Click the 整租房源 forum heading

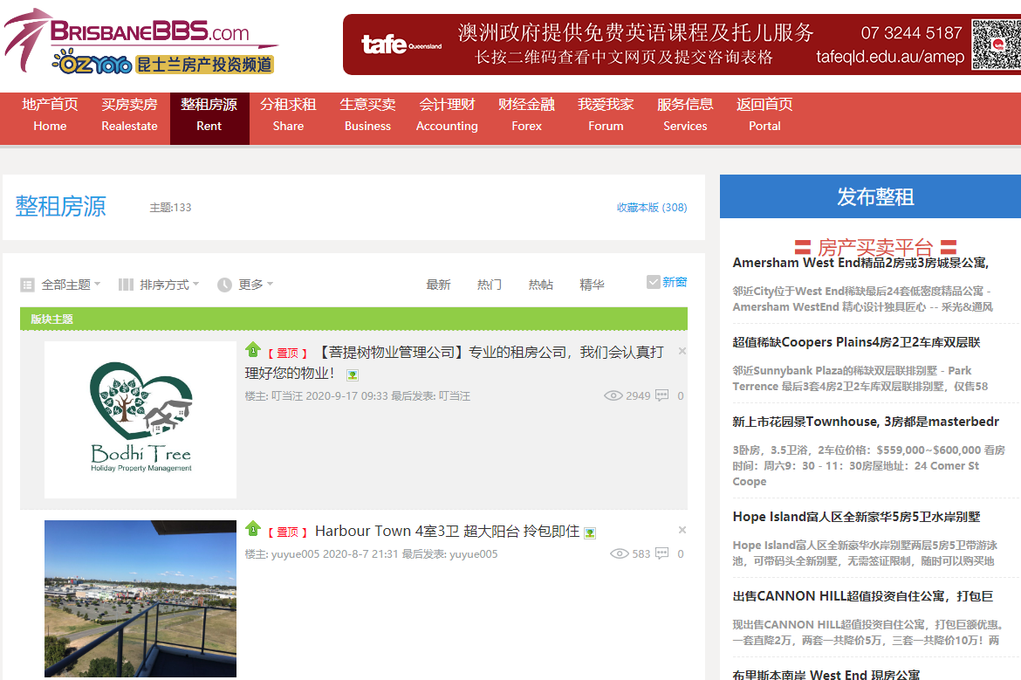click(x=60, y=207)
